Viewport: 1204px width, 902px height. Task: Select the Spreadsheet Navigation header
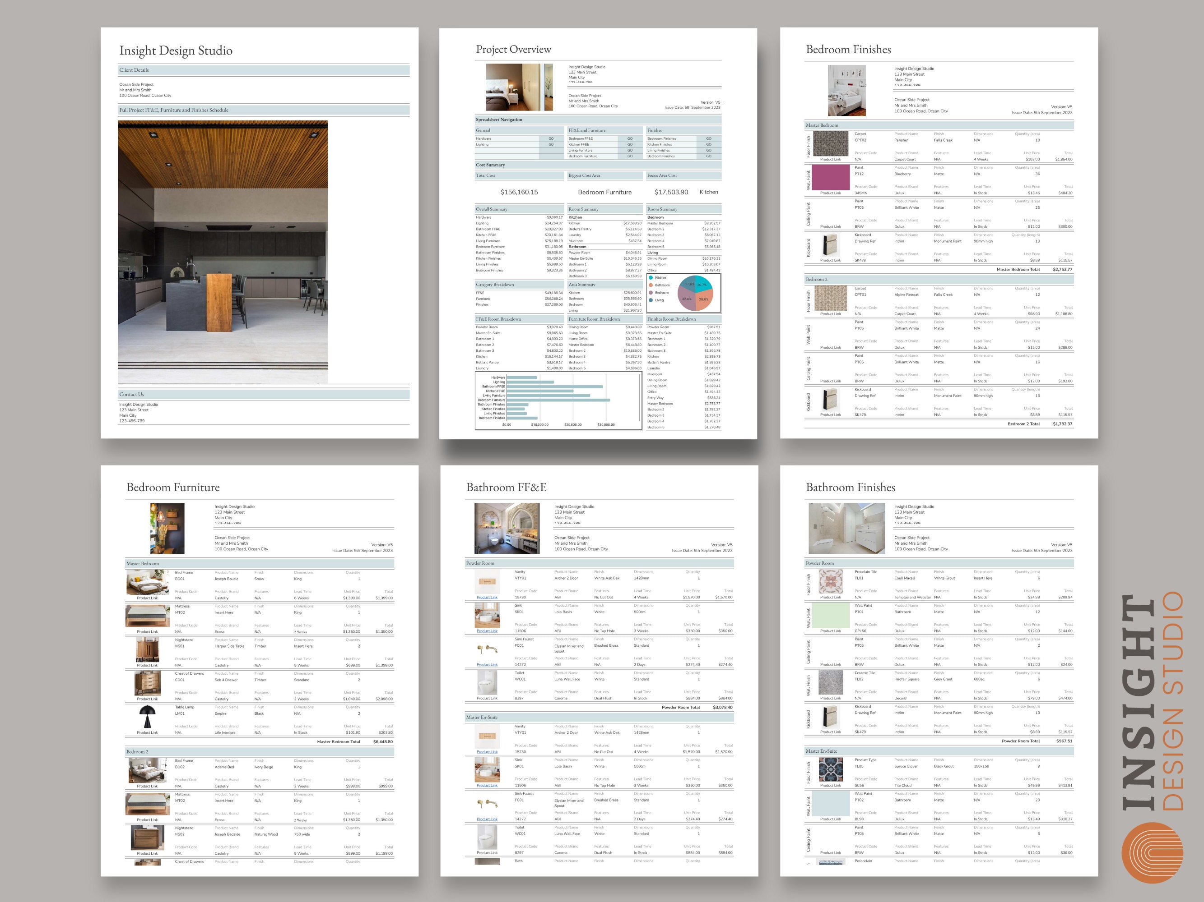(x=501, y=120)
